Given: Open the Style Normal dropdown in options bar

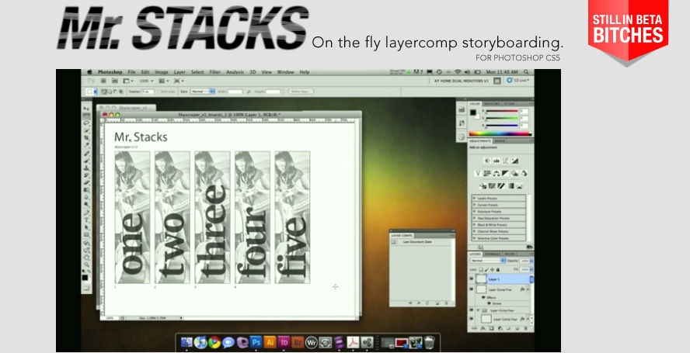Looking at the screenshot, I should (x=203, y=92).
